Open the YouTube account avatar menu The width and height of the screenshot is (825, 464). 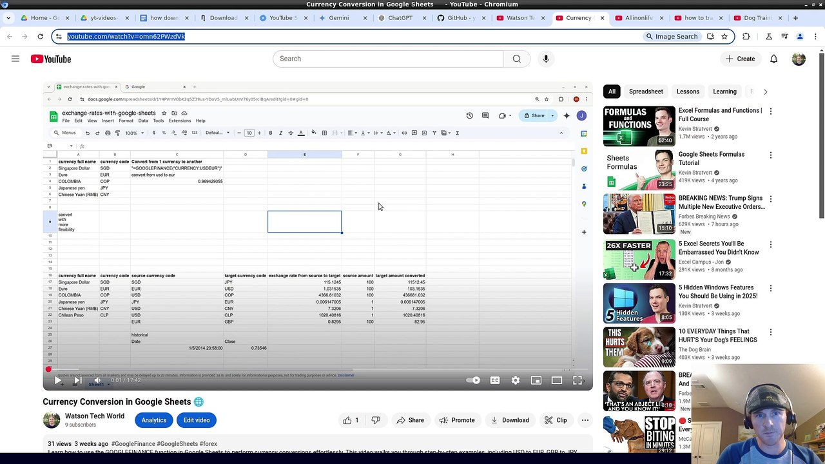pos(799,59)
